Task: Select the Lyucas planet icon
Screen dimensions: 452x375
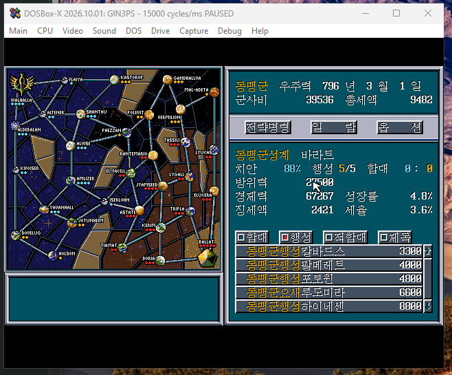Action: pos(214,150)
